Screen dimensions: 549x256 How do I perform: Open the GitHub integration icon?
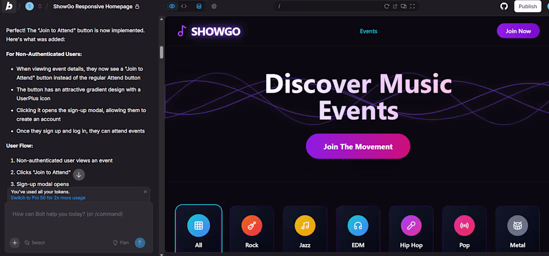coord(504,6)
